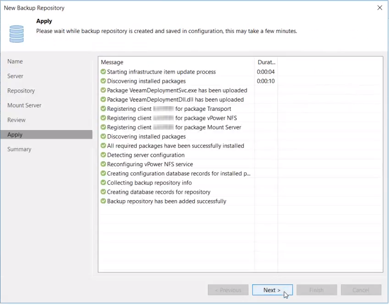Open the Repository wizard step

click(21, 91)
